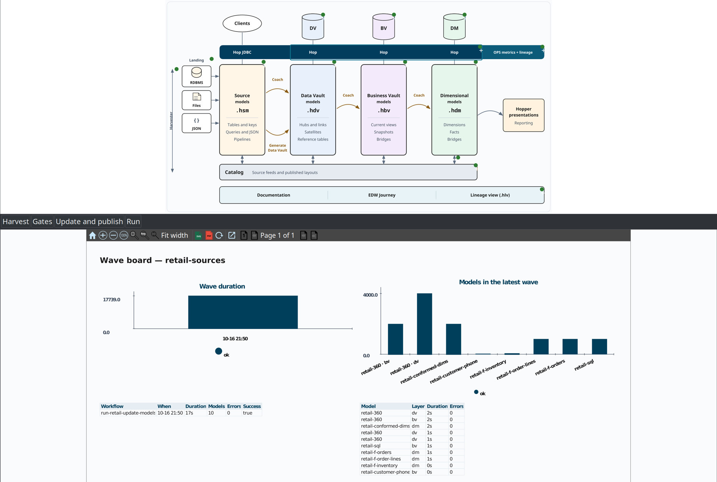Refresh the wave board report

tap(219, 235)
